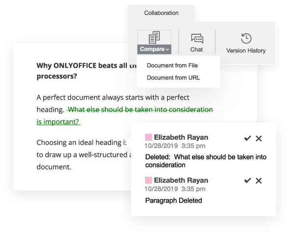Viewport: 289px width, 233px height.
Task: Click the Compare label button
Action: [152, 49]
